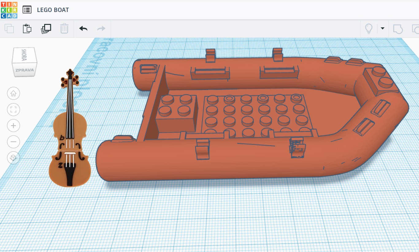The image size is (419, 252).
Task: Redo the last undone action
Action: click(101, 28)
